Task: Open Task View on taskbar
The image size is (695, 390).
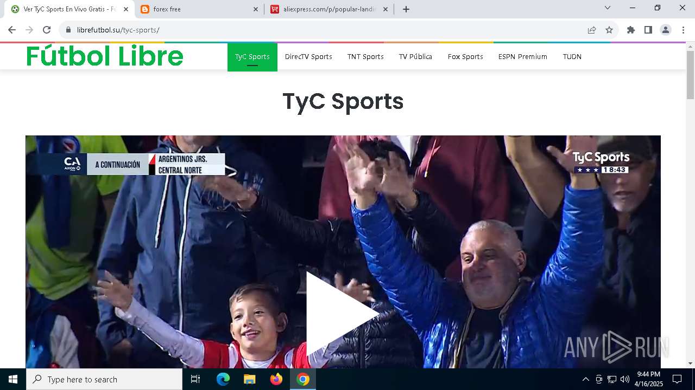Action: [x=195, y=379]
